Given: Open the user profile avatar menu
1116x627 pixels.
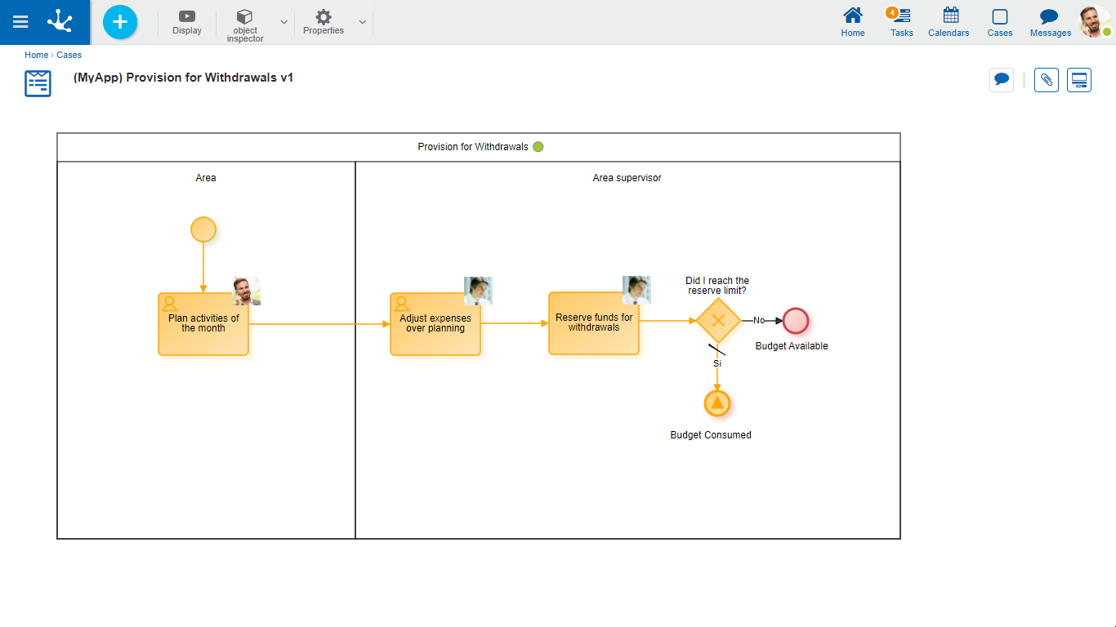Looking at the screenshot, I should point(1093,22).
